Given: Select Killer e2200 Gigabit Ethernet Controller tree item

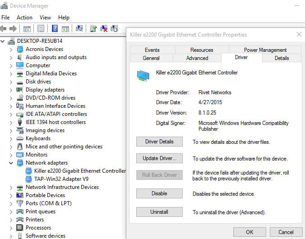Looking at the screenshot, I should 80,171.
